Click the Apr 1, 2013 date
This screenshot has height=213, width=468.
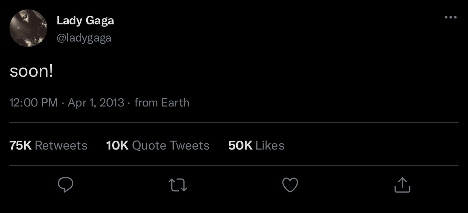coord(96,102)
